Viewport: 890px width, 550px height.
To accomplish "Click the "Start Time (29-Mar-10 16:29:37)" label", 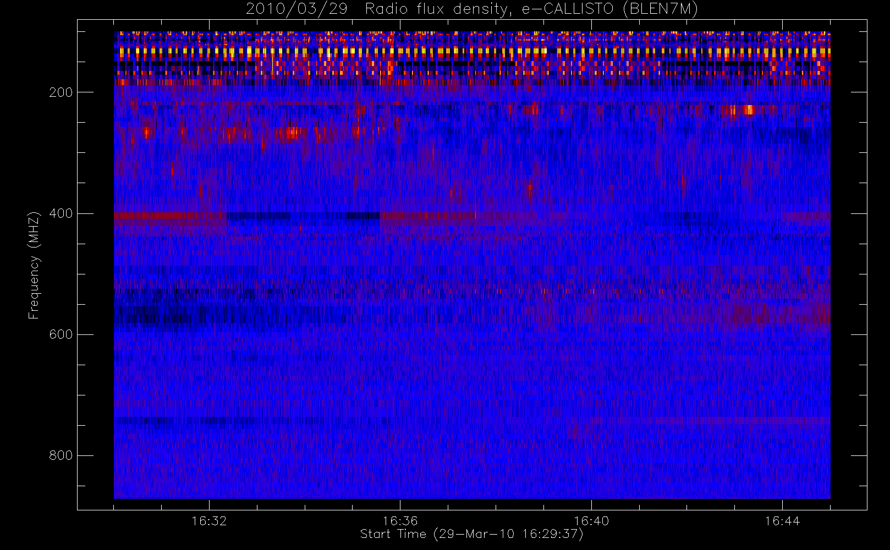I will (471, 534).
